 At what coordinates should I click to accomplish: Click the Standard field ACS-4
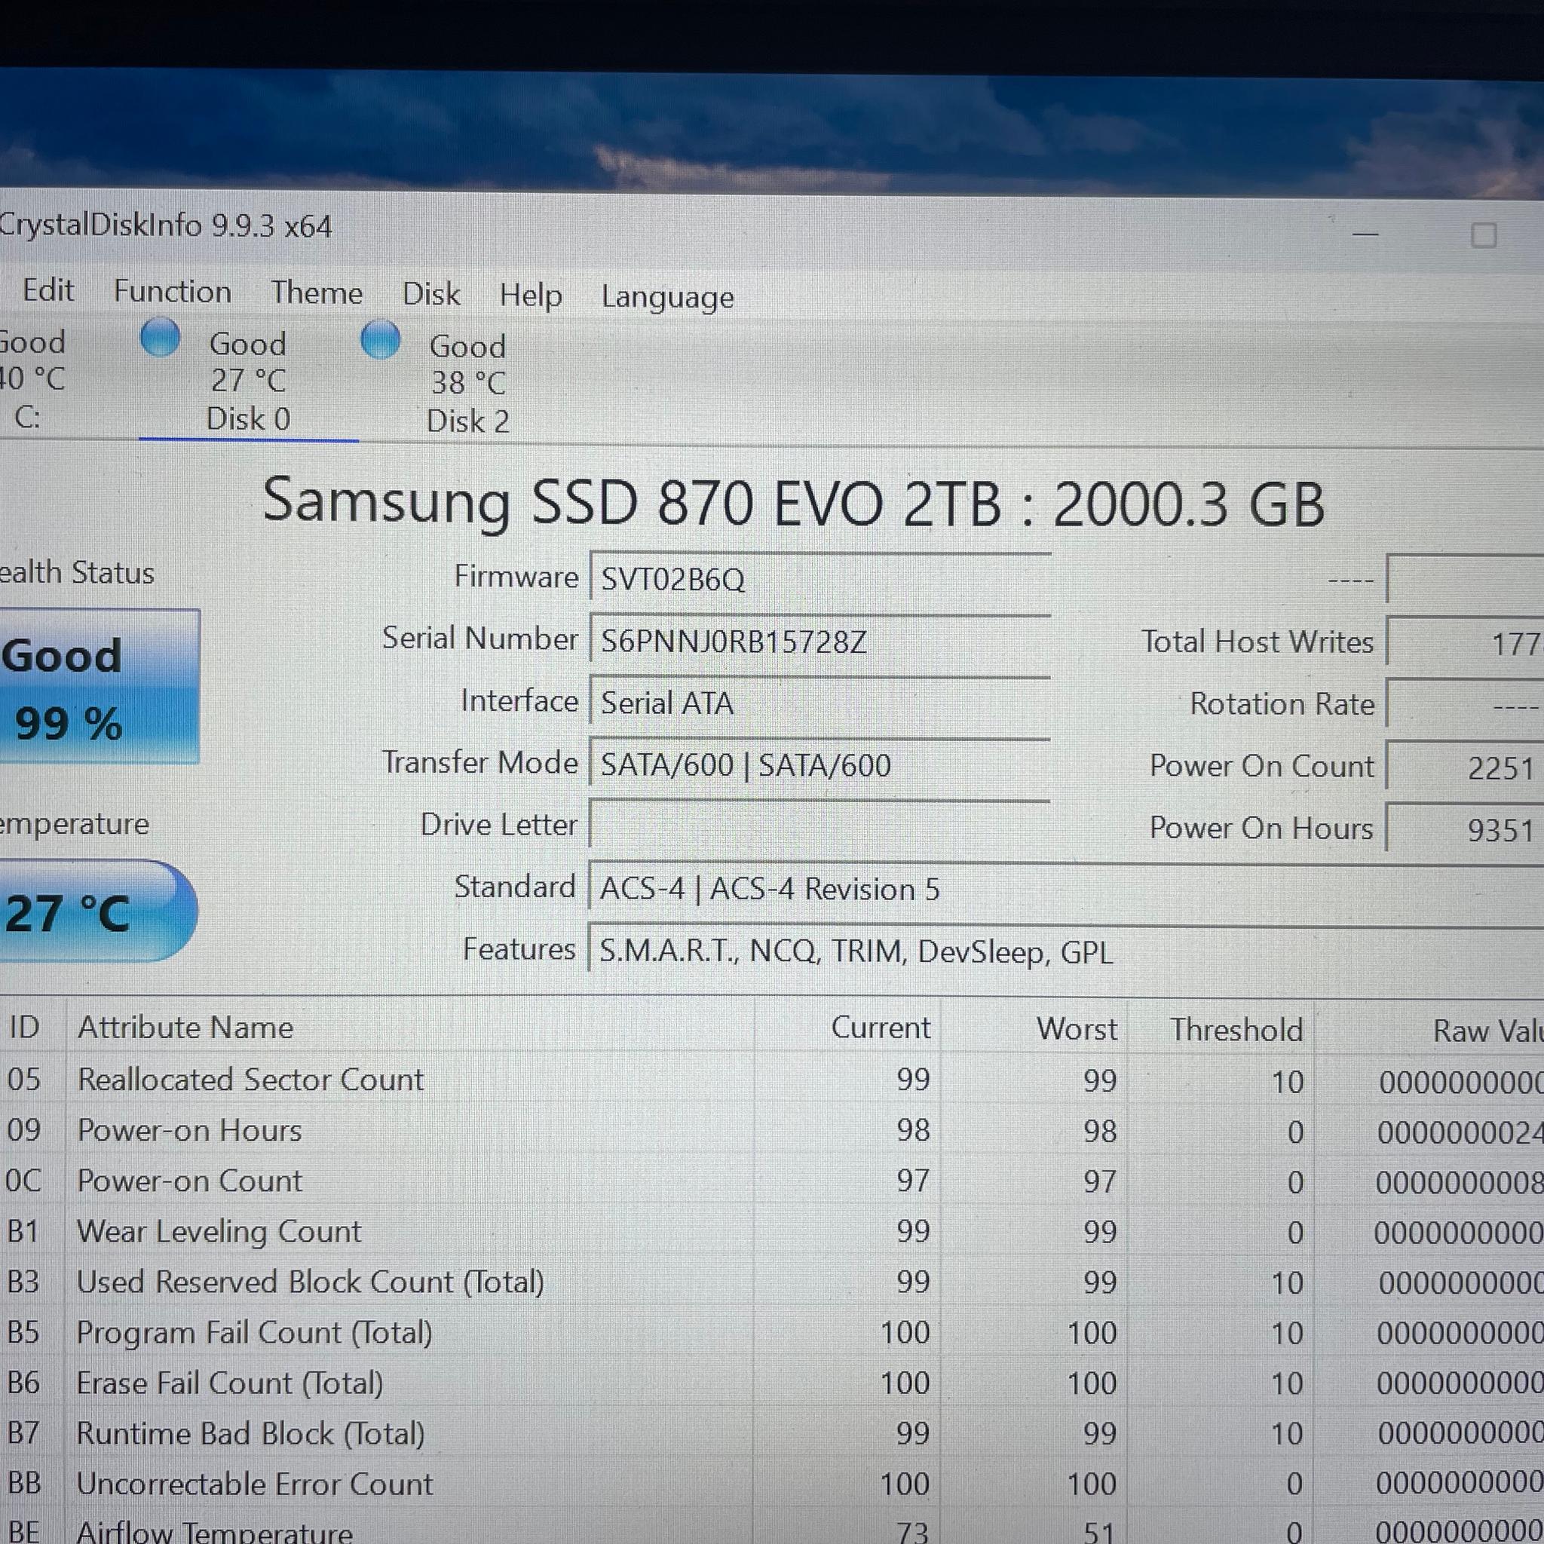[1066, 888]
